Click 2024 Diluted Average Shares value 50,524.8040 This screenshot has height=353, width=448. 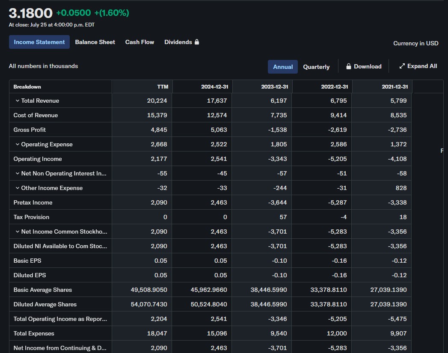209,305
